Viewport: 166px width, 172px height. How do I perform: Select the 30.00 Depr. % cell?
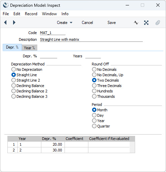click(x=53, y=150)
